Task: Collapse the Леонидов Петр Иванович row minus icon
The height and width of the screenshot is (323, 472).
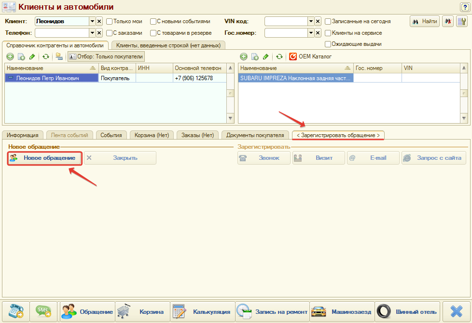Action: tap(11, 78)
